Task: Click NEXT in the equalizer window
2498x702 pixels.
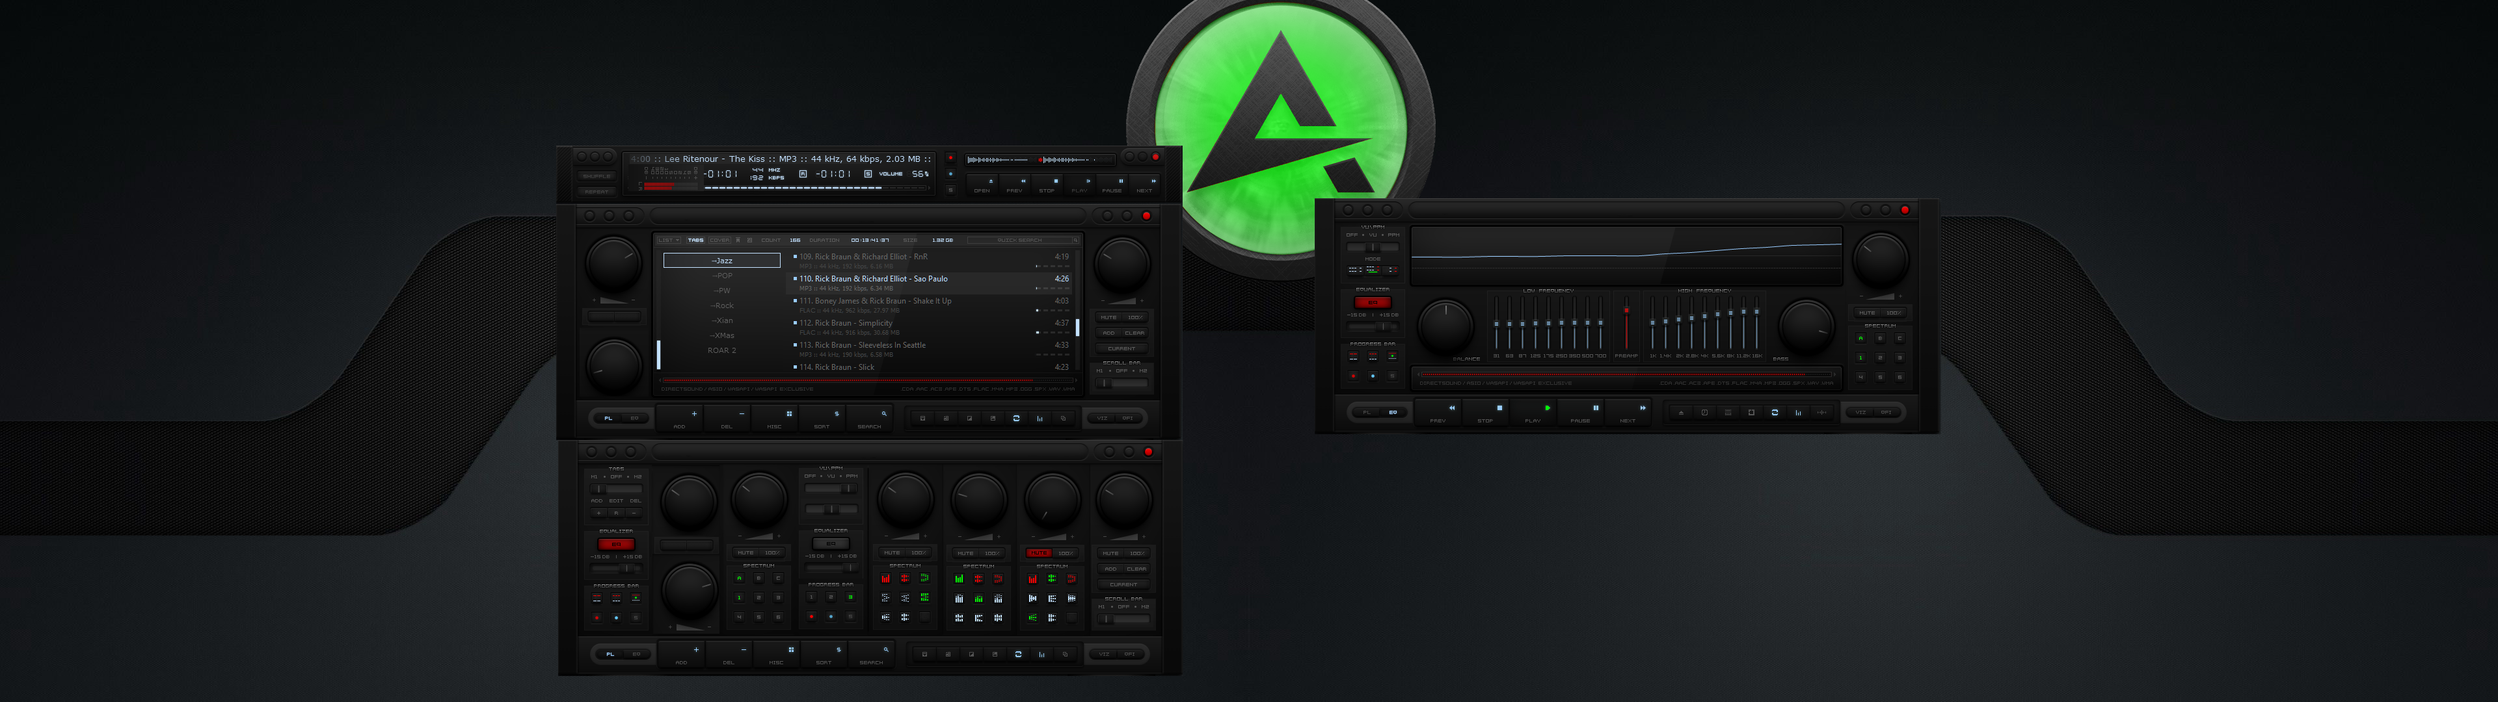Action: pos(1628,413)
